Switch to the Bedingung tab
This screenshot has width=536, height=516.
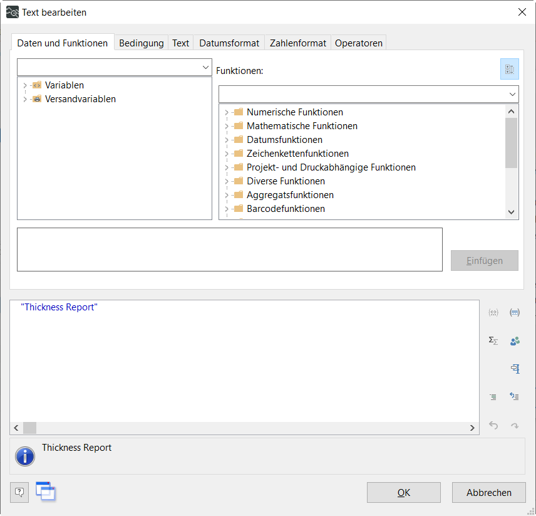coord(142,43)
